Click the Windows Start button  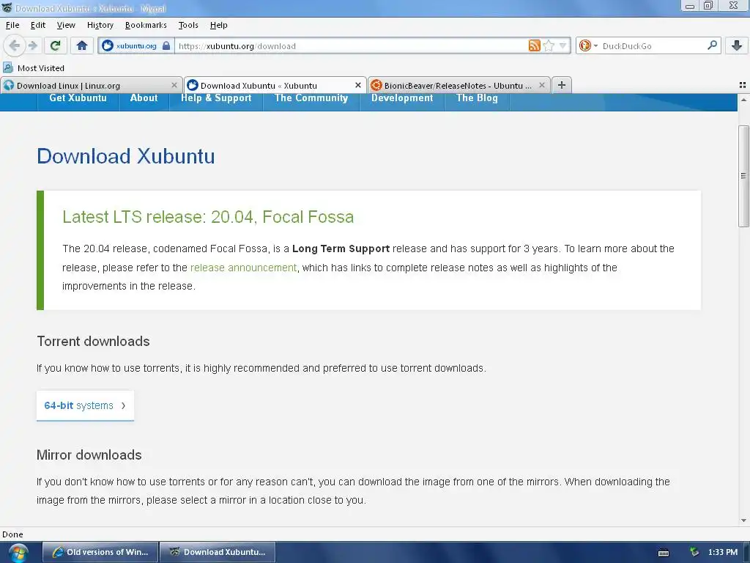tap(18, 553)
